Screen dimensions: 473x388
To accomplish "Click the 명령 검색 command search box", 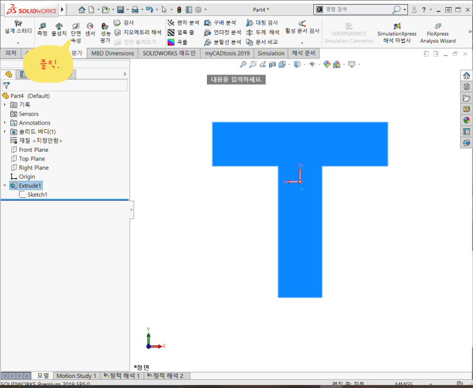I will 358,9.
